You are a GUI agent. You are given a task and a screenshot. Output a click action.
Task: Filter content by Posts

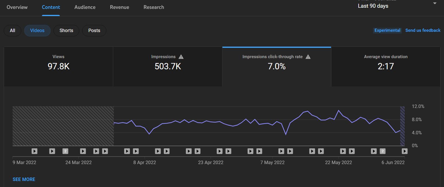[94, 30]
